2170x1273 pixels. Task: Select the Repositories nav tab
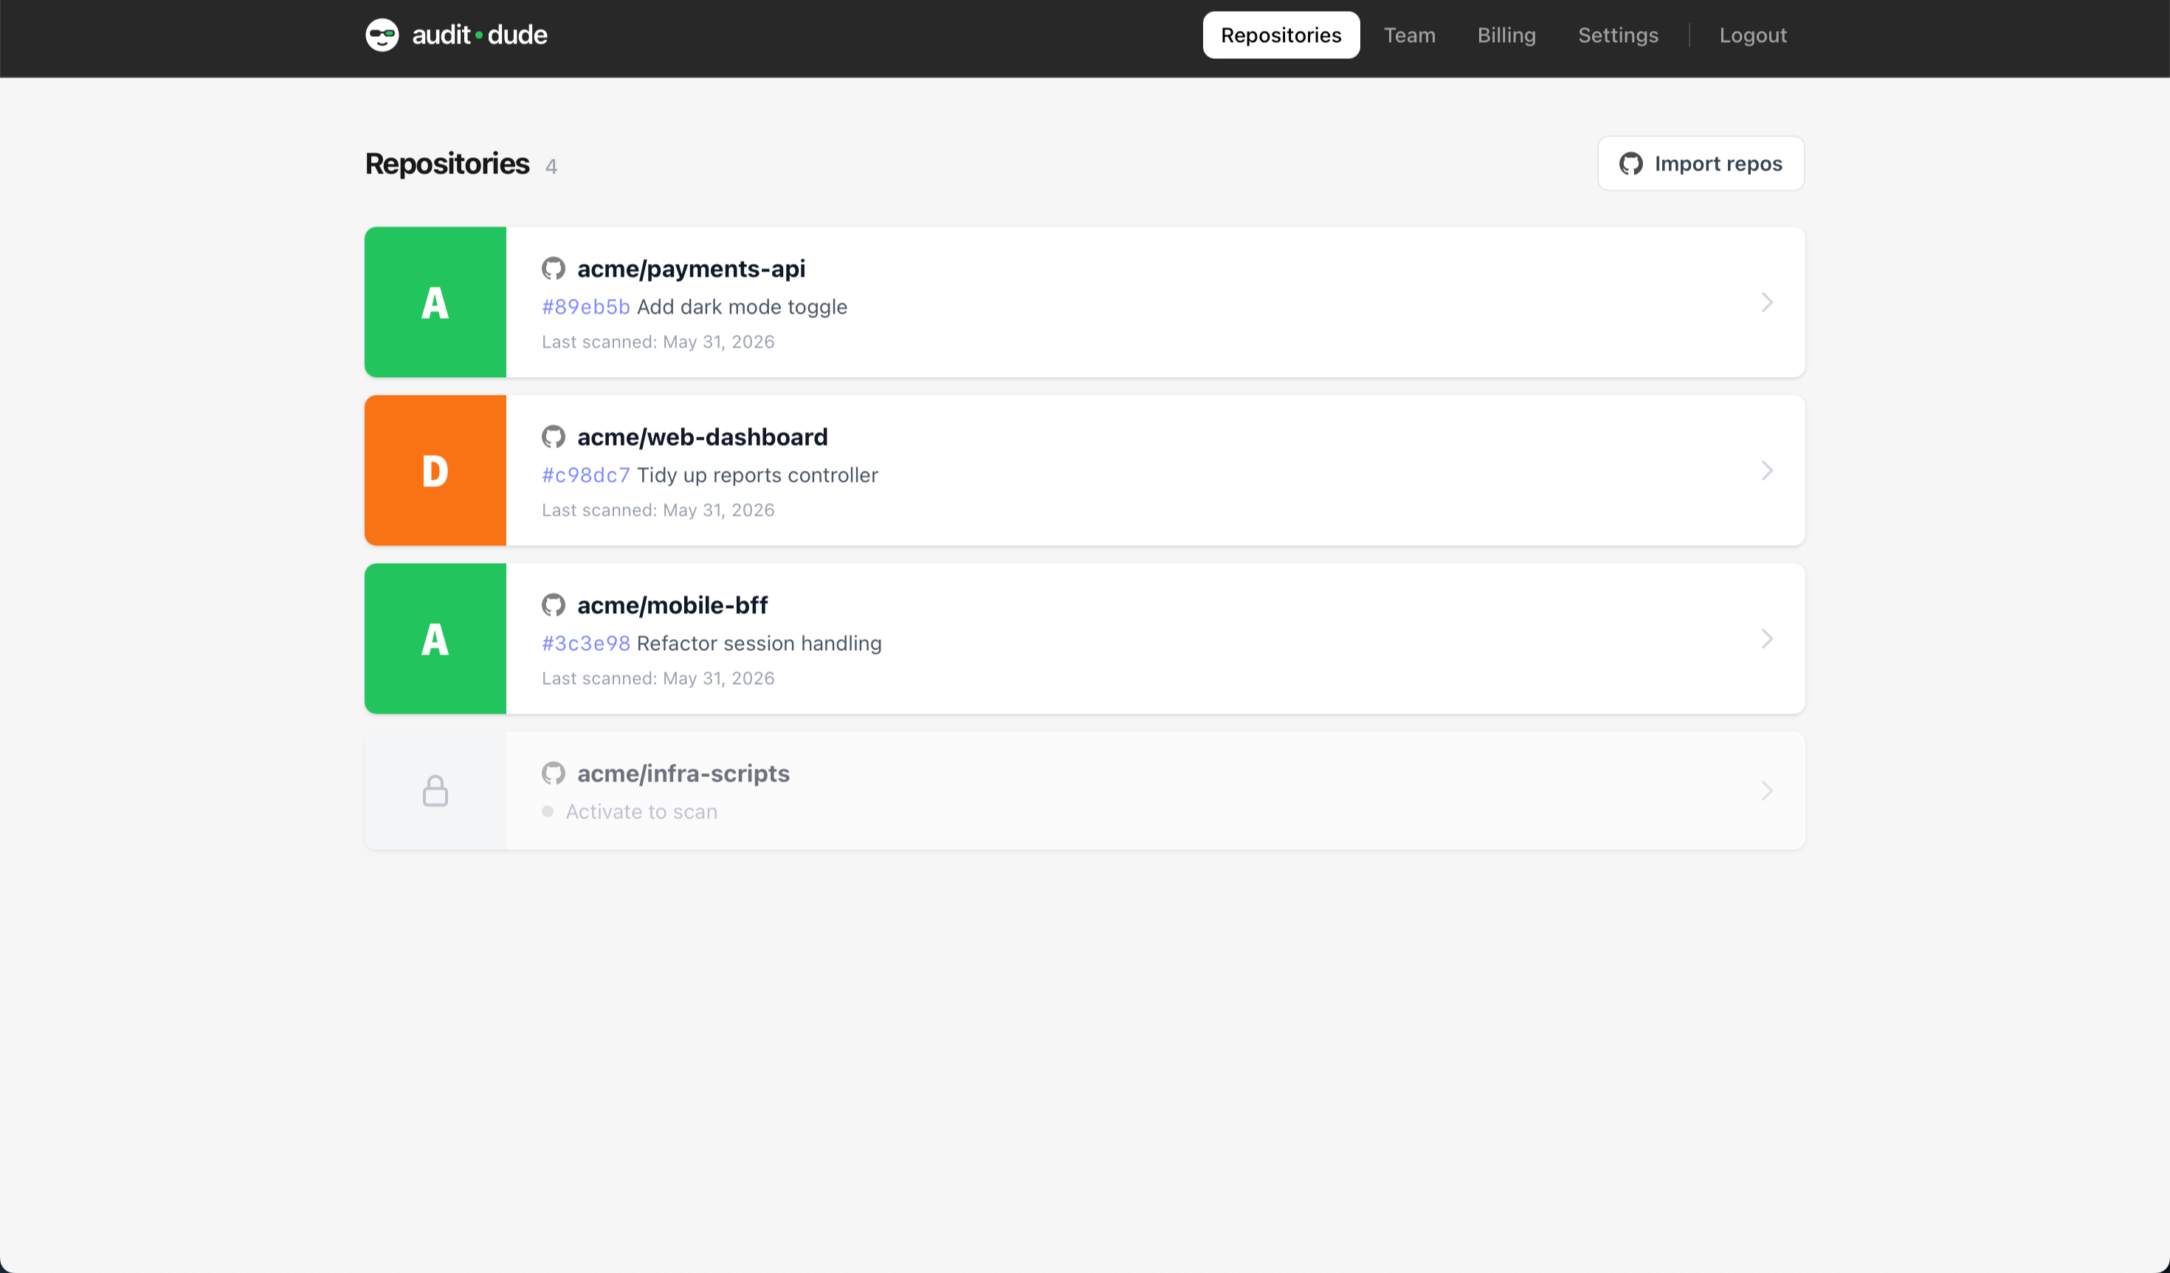pyautogui.click(x=1281, y=35)
